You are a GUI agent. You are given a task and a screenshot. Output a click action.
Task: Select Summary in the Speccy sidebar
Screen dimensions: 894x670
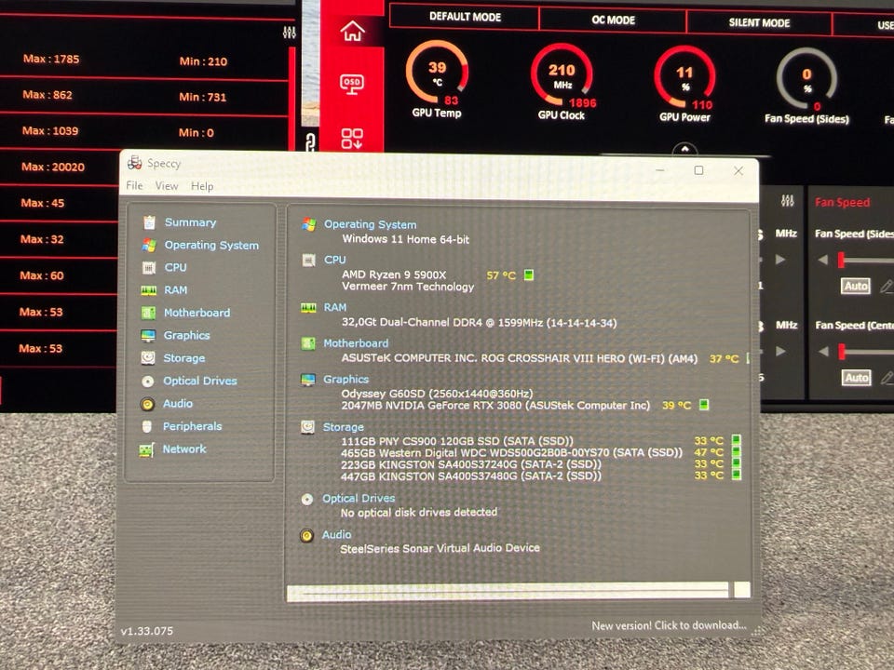pos(190,222)
